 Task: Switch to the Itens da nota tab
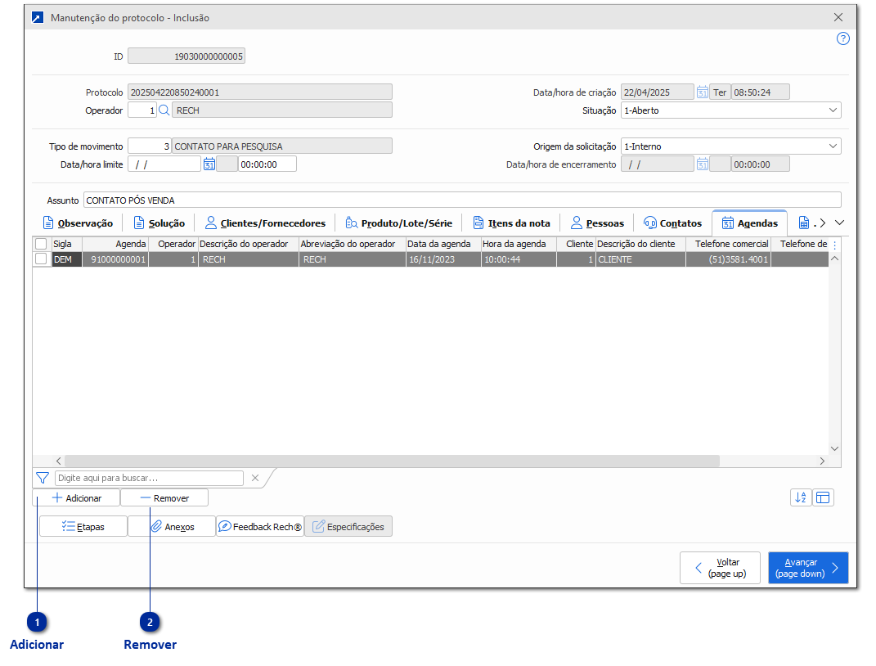[511, 223]
